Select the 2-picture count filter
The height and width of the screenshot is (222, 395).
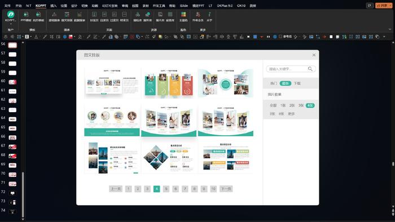point(292,105)
